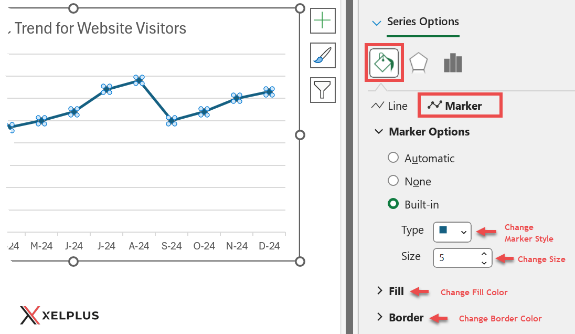Screen dimensions: 575x334
Task: Select the Fill & Line paint bucket icon
Action: 384,62
